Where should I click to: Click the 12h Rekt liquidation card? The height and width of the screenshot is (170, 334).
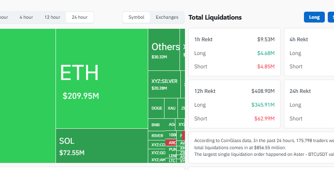tap(234, 104)
